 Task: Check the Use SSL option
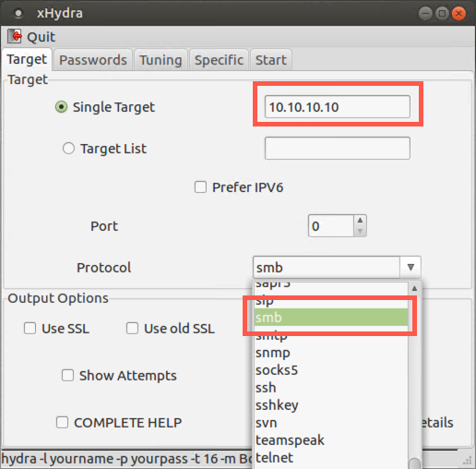30,328
